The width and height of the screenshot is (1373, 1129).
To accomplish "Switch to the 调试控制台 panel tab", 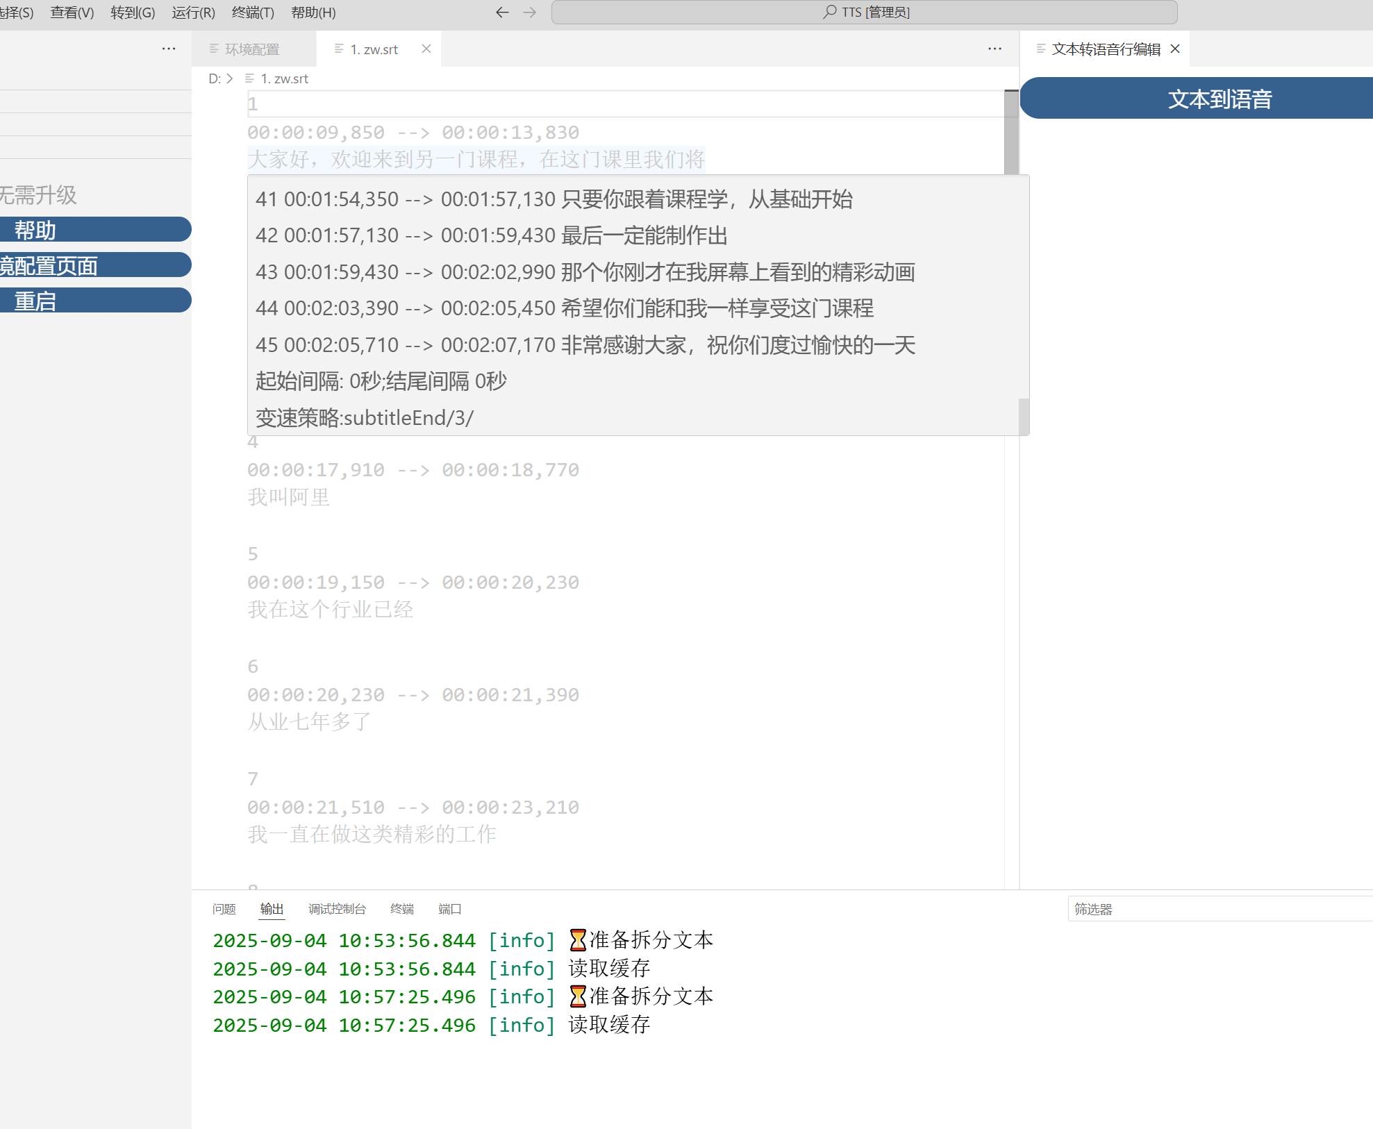I will pos(337,909).
